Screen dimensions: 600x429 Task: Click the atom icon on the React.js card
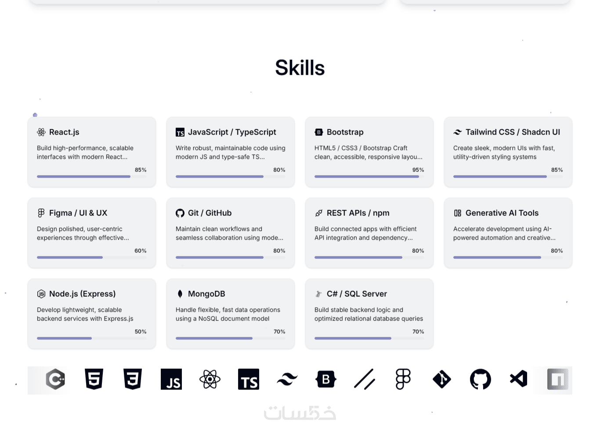point(41,132)
